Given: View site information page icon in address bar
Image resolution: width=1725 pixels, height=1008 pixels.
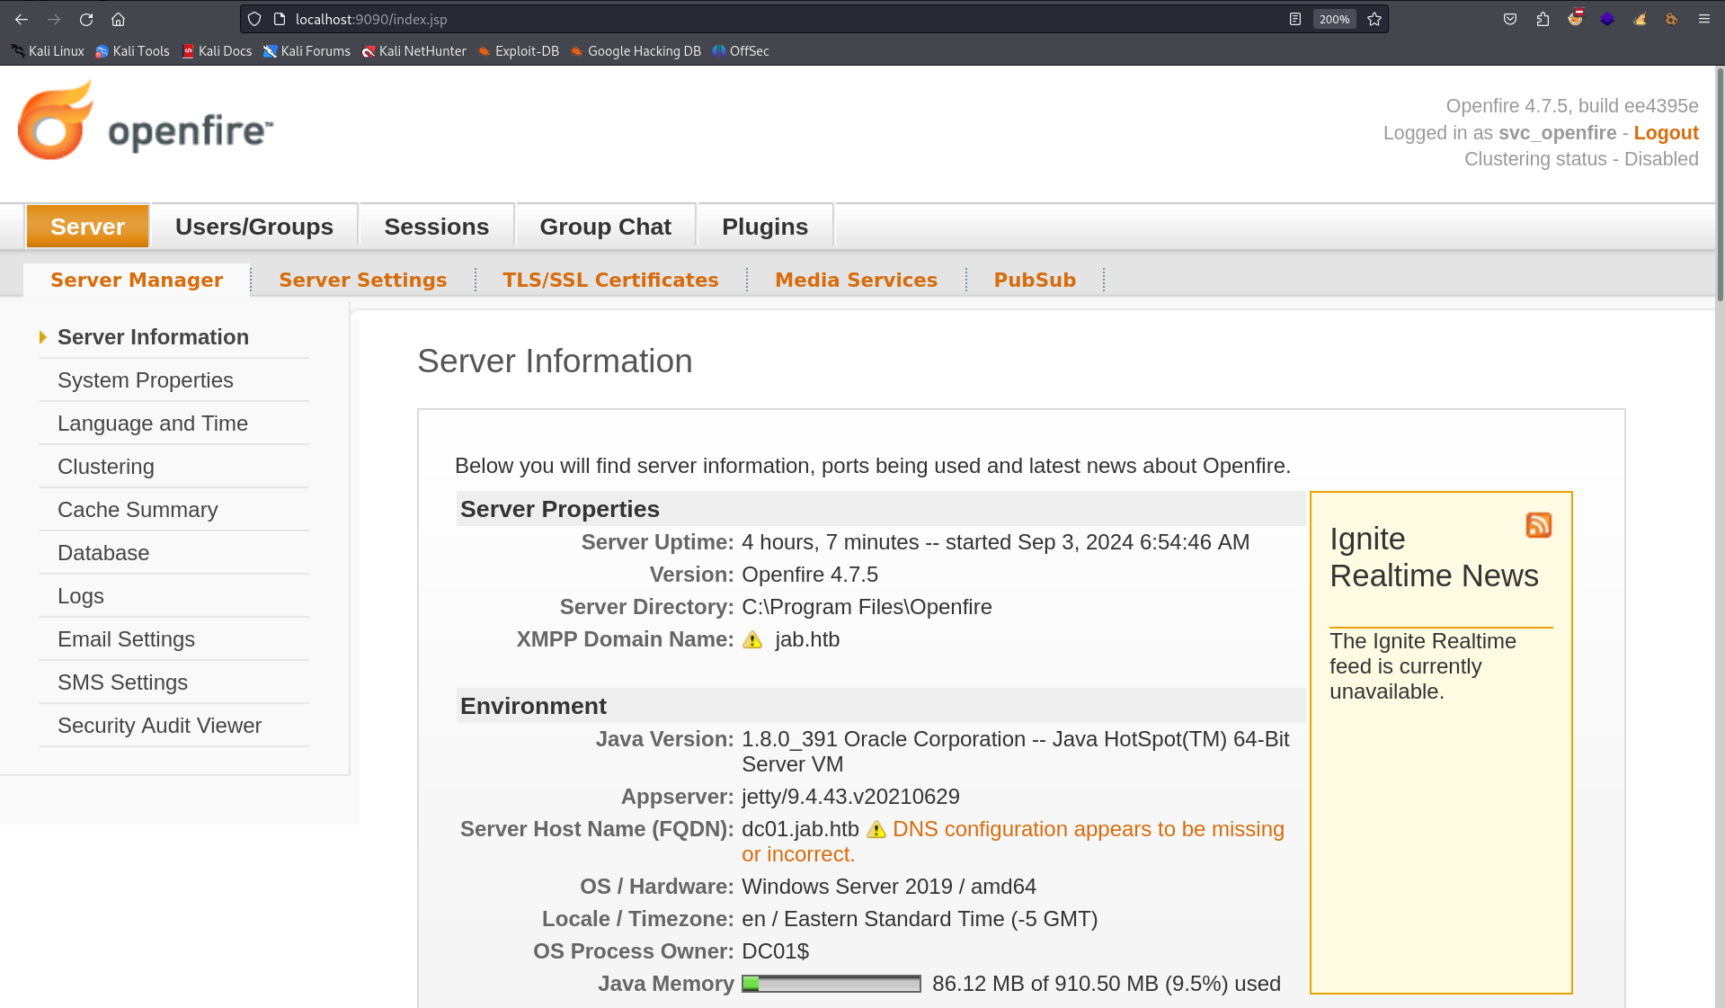Looking at the screenshot, I should [280, 19].
